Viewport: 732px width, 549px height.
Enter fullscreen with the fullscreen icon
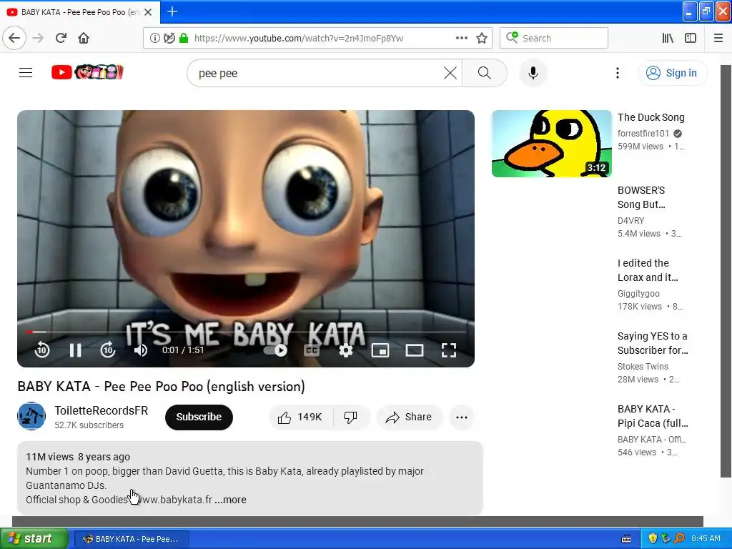(x=449, y=350)
